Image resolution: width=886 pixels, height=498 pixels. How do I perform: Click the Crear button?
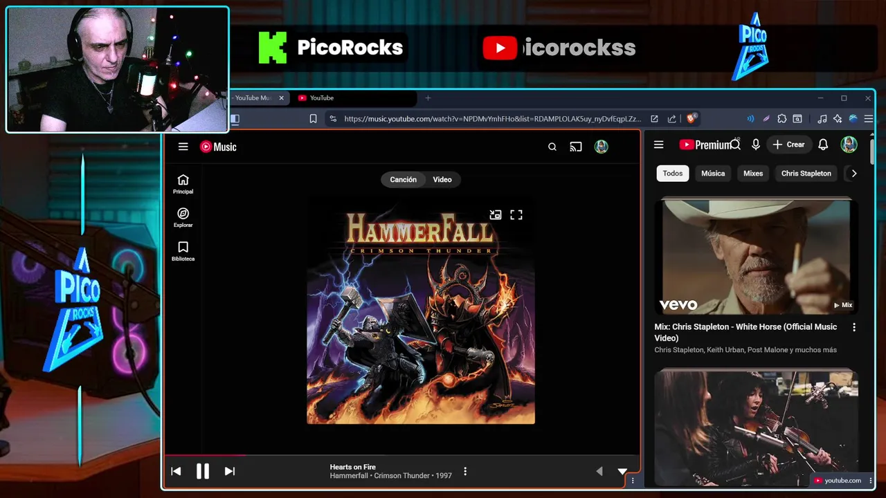pos(789,145)
